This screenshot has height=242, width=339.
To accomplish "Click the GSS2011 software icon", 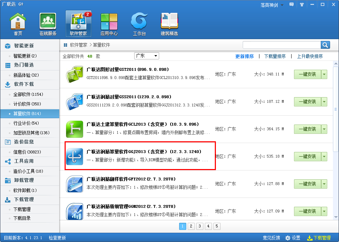I will coord(75,102).
